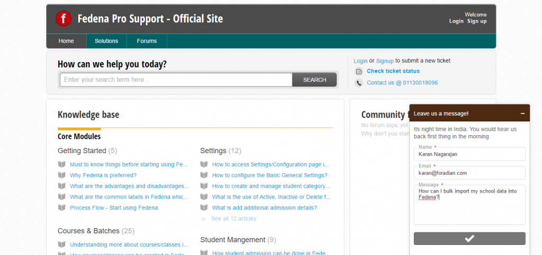
Task: Click the Email field in chat widget
Action: click(469, 173)
